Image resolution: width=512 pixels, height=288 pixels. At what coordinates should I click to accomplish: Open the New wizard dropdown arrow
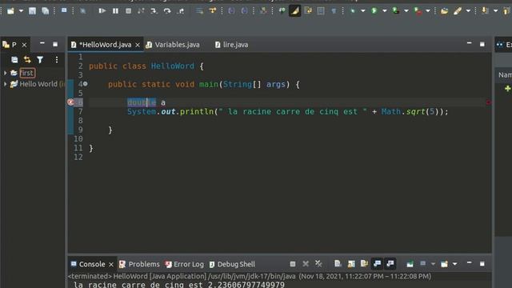pyautogui.click(x=21, y=11)
